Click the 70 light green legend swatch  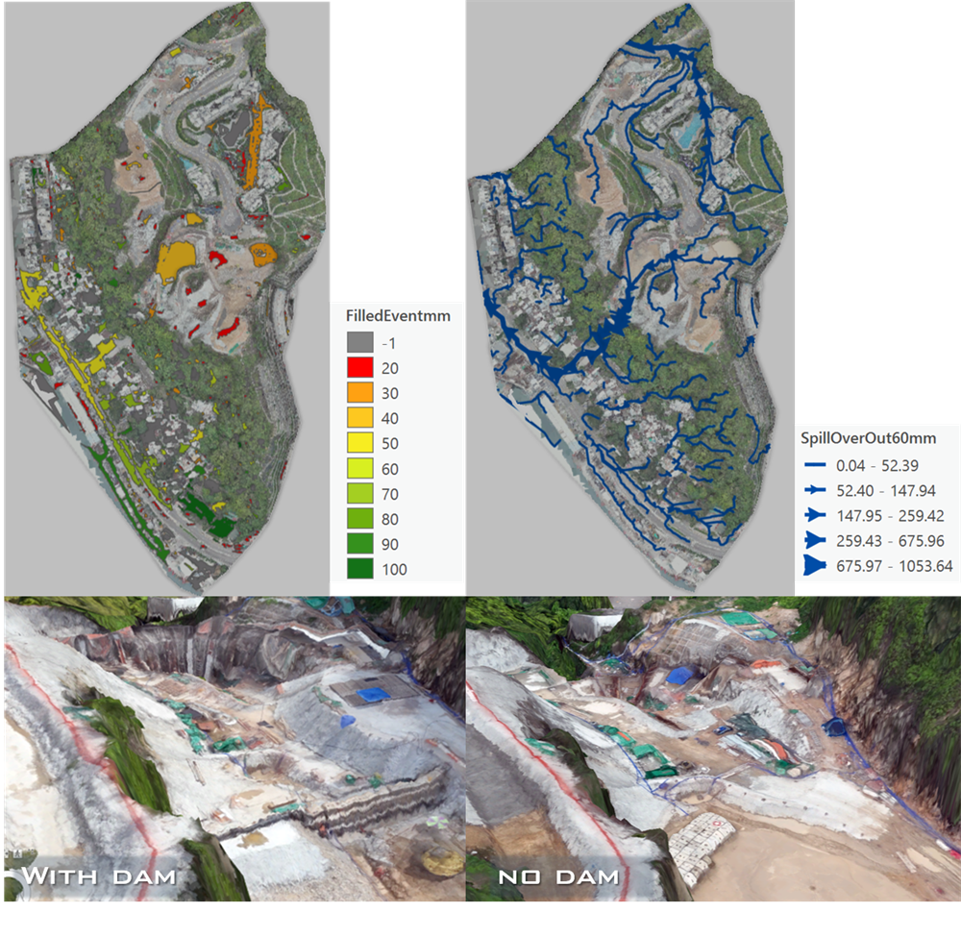click(360, 494)
